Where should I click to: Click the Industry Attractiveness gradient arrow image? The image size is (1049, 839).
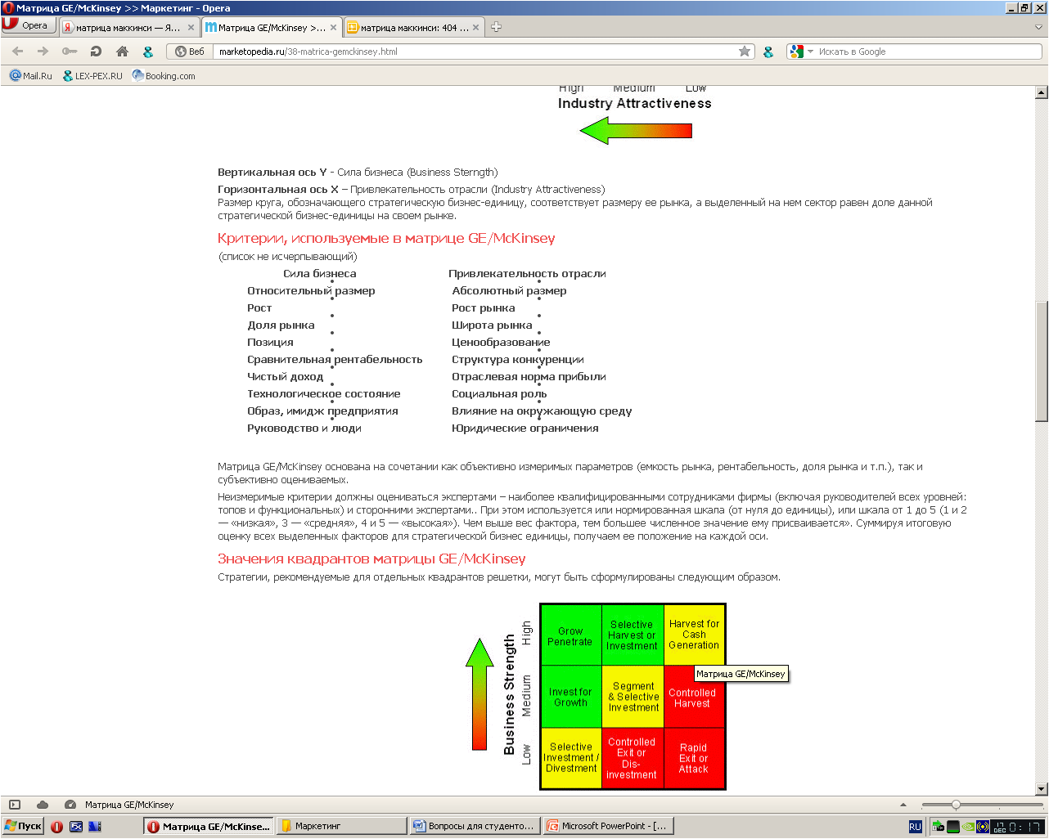(x=636, y=130)
